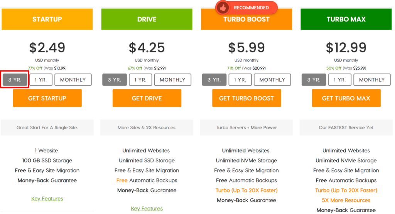Click 'Unlimited NVMe Storage' in Turbo Boost plan

246,160
